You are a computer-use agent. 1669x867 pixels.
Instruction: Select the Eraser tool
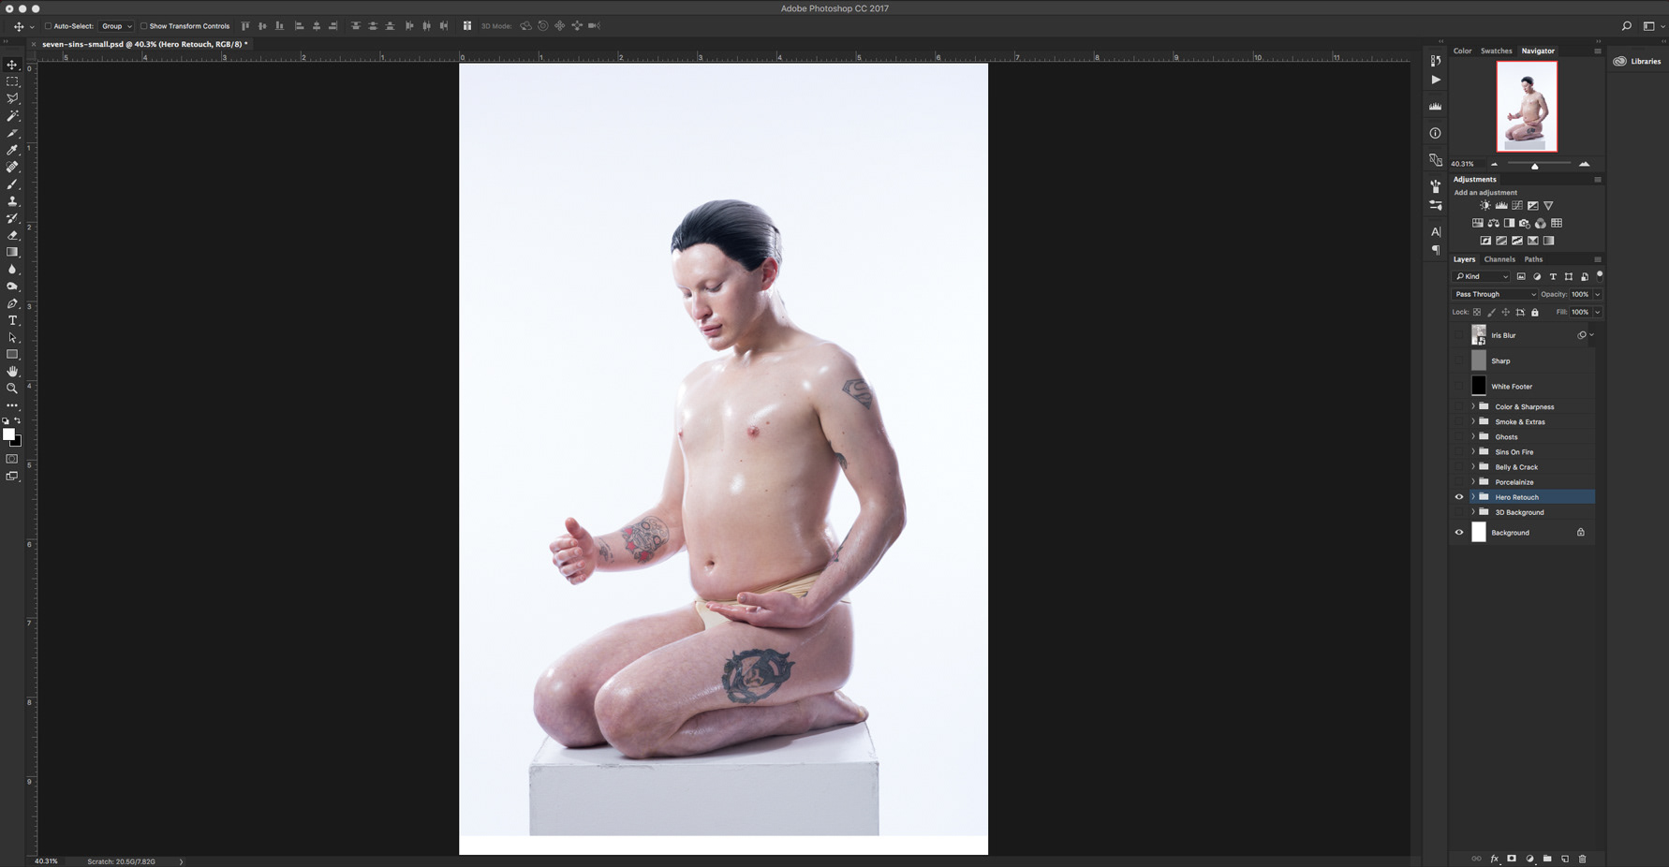(x=12, y=235)
